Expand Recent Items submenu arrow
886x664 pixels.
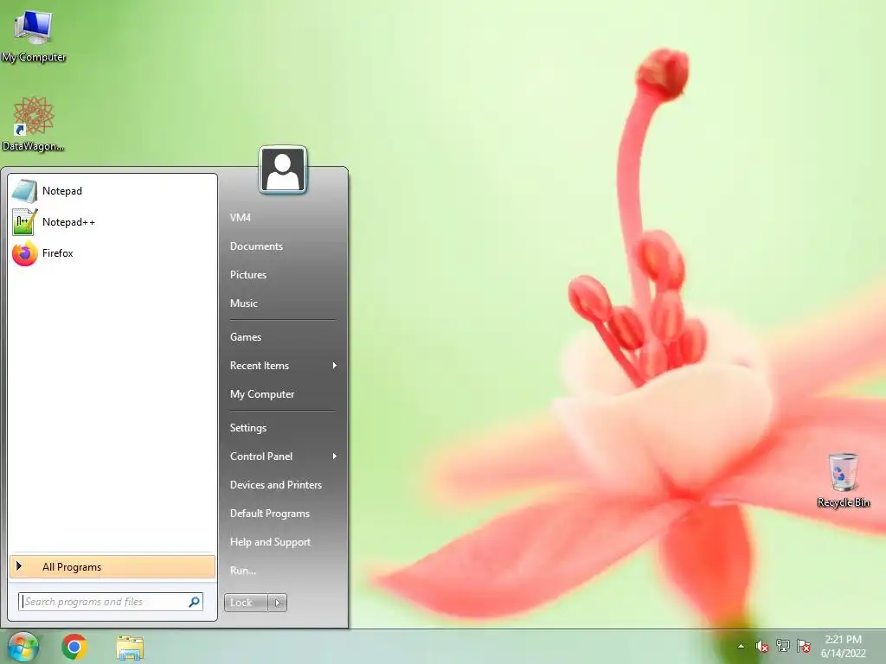335,366
